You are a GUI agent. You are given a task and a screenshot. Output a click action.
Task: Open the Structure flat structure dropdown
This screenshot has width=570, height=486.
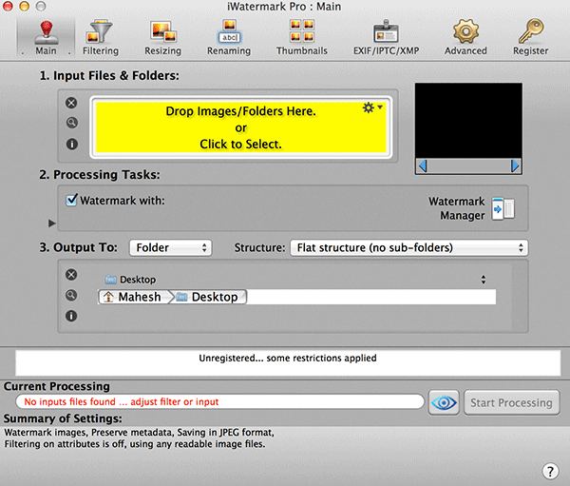[x=408, y=248]
